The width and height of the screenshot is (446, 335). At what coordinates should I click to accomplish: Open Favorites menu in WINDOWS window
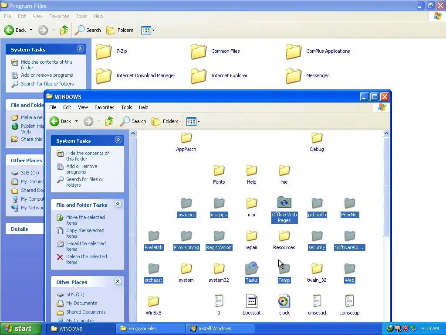coord(105,107)
